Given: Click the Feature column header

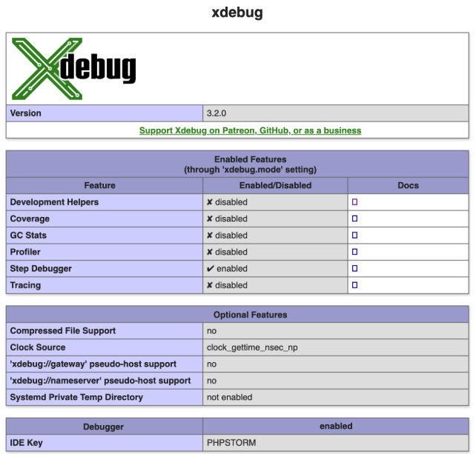Looking at the screenshot, I should coord(105,186).
